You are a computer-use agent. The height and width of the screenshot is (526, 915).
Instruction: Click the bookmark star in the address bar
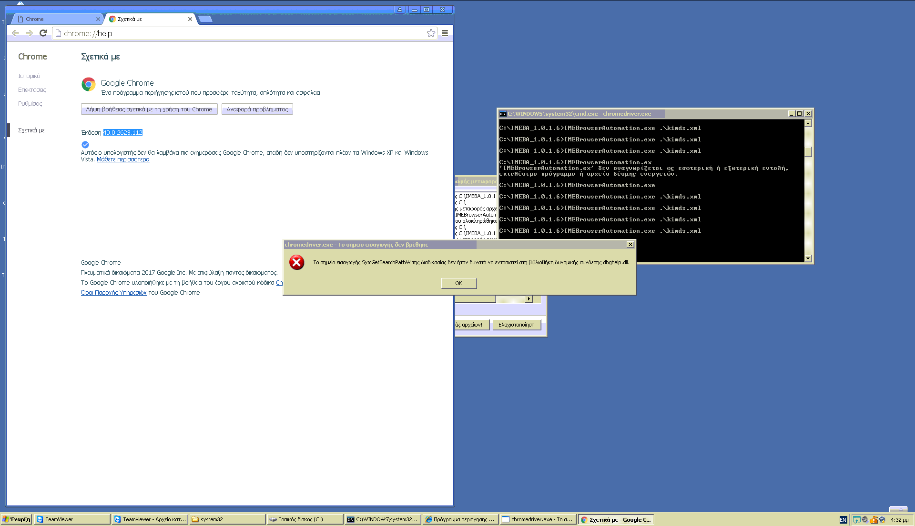tap(431, 33)
